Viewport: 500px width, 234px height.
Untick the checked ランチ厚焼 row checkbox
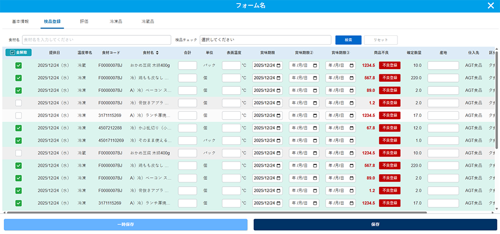tap(19, 203)
